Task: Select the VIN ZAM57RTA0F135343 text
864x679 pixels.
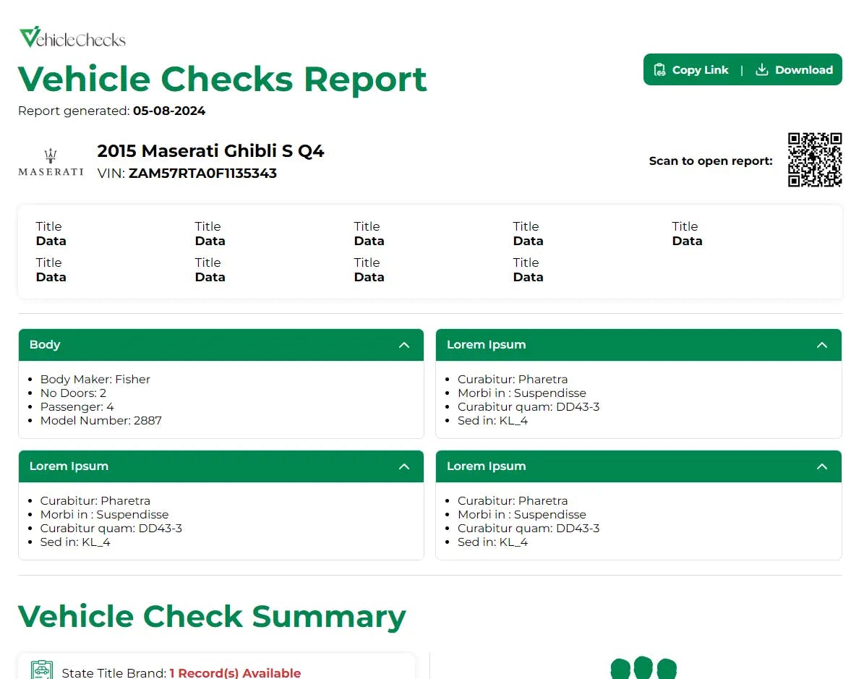Action: [x=202, y=174]
